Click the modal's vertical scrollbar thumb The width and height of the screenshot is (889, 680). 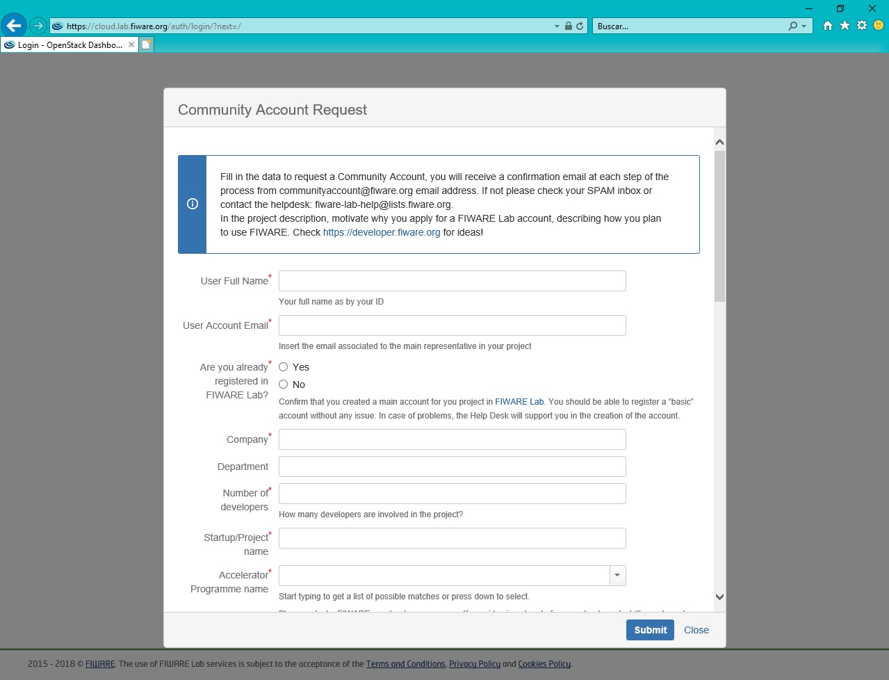pyautogui.click(x=719, y=226)
